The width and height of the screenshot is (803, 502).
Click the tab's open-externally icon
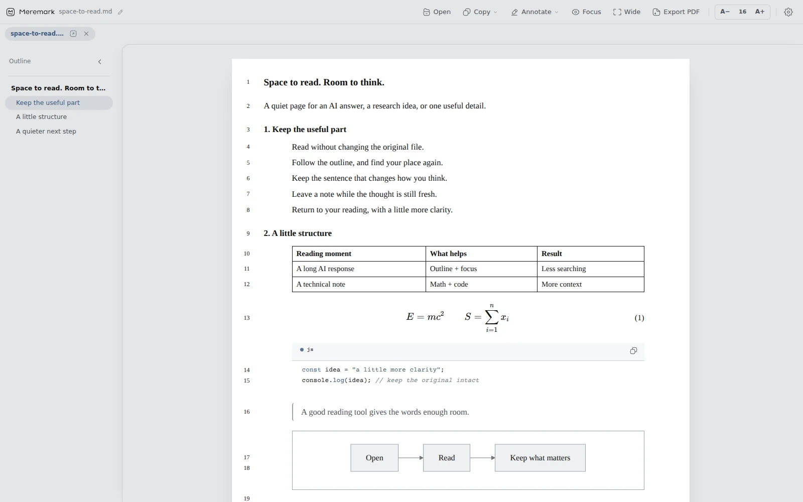pyautogui.click(x=73, y=34)
